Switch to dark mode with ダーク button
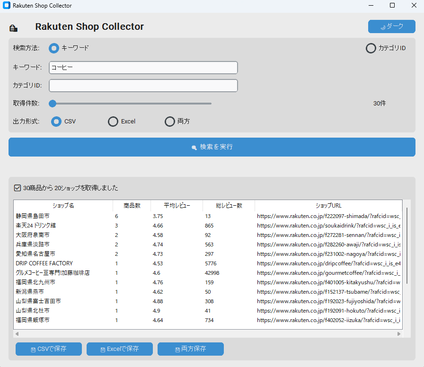 391,26
